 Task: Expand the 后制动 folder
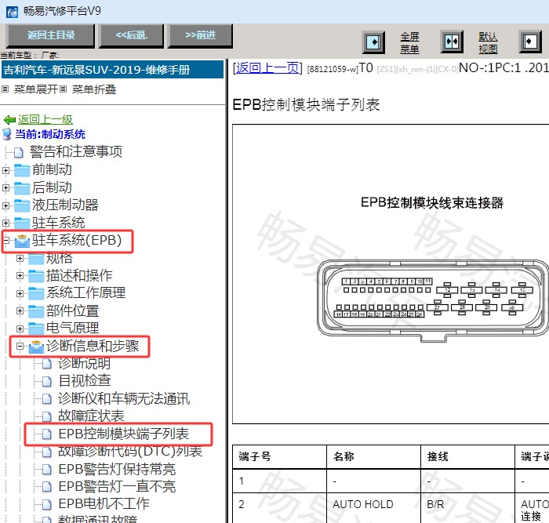[5, 188]
